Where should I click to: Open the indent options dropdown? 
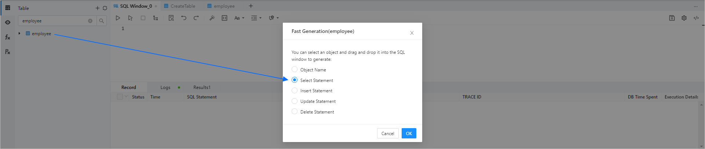coord(256,18)
